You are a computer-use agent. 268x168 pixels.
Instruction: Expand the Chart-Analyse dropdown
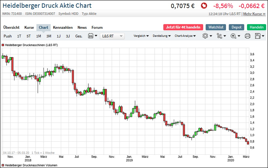(185, 36)
